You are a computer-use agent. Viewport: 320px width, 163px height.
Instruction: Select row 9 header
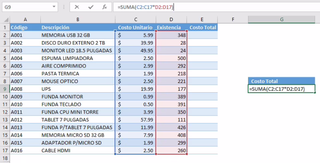tap(5, 89)
